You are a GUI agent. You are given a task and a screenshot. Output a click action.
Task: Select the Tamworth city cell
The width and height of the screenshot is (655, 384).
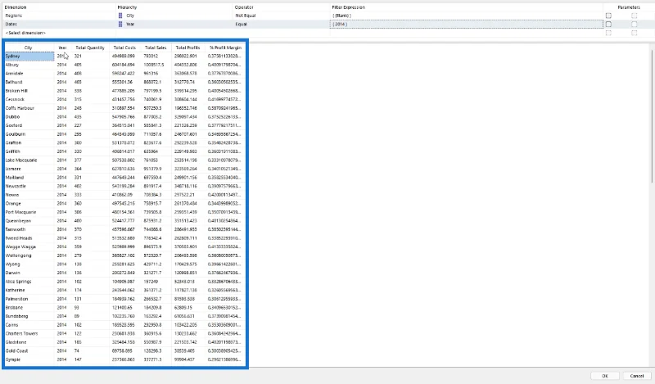coord(29,229)
